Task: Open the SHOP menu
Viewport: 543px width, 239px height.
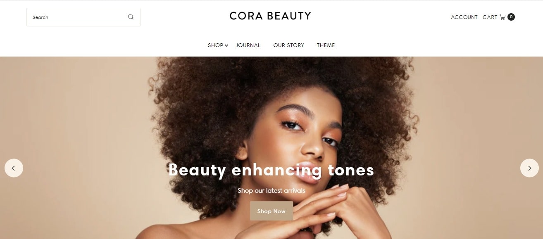Action: tap(215, 45)
